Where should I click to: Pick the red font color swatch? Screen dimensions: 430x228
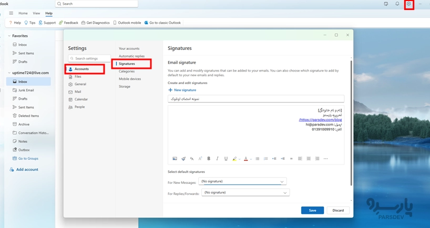[245, 159]
